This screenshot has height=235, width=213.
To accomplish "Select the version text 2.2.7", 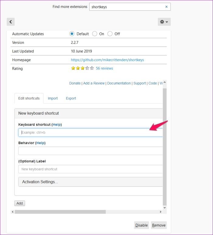I will 75,43.
